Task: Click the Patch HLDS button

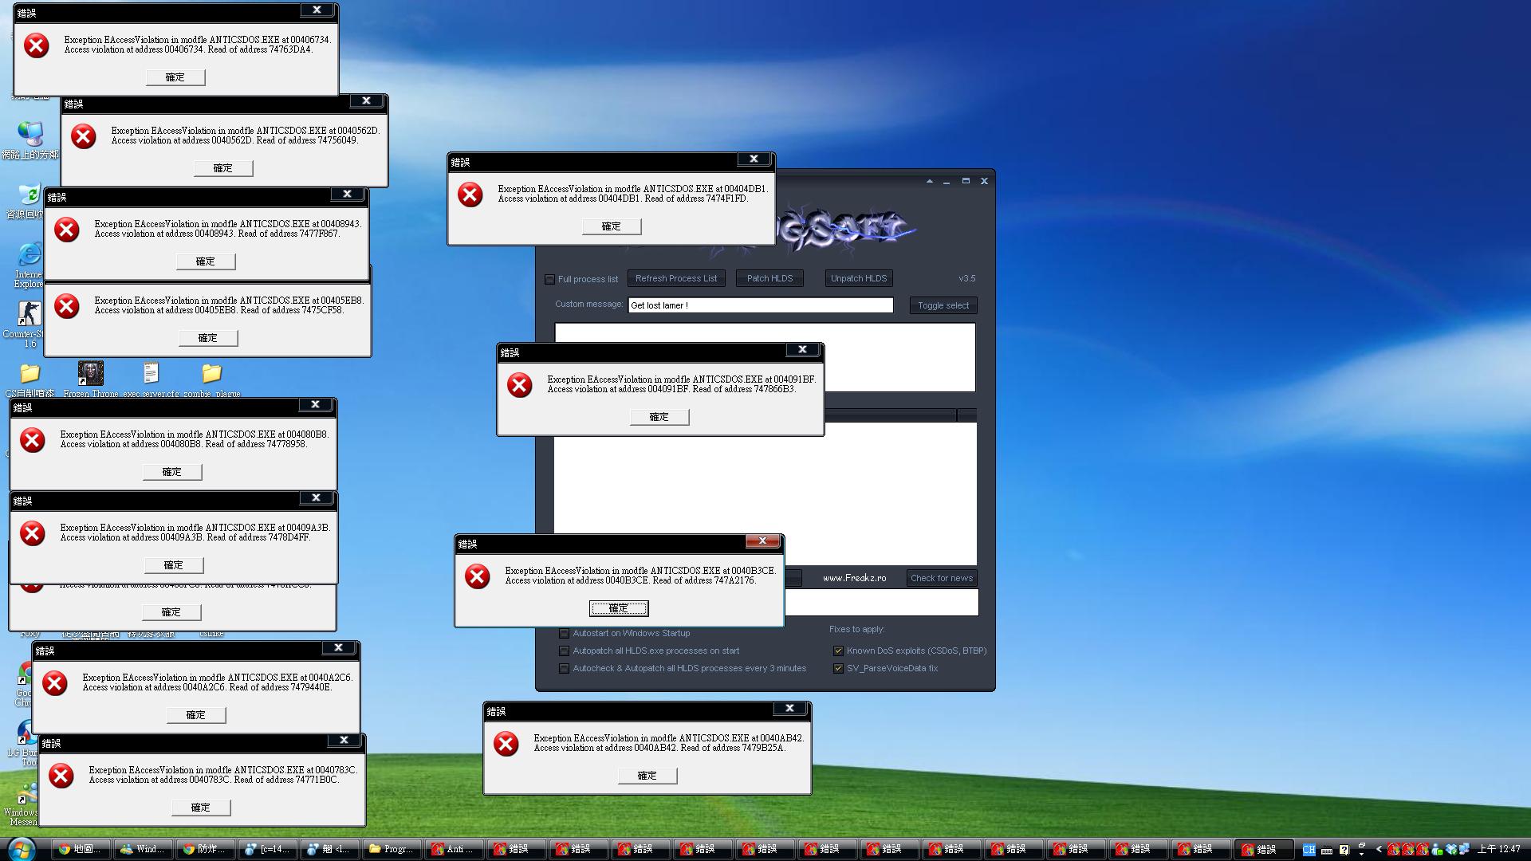Action: [x=769, y=278]
